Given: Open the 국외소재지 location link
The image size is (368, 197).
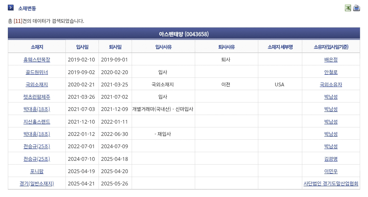Looking at the screenshot, I should [36, 85].
